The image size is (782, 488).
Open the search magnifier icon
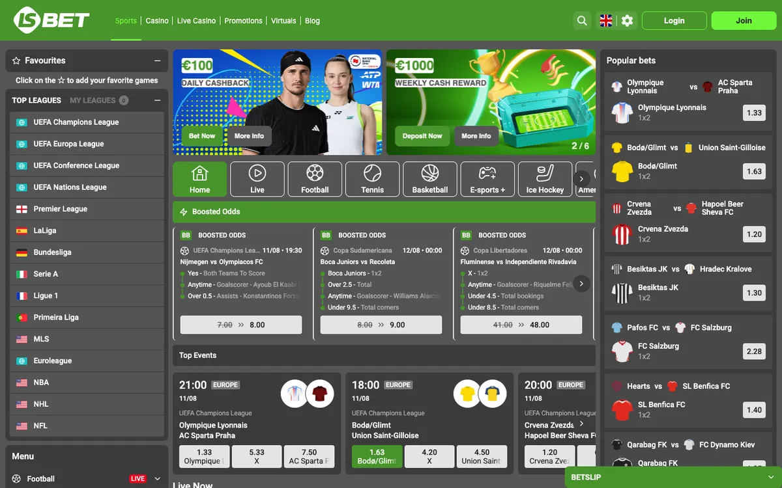tap(582, 21)
